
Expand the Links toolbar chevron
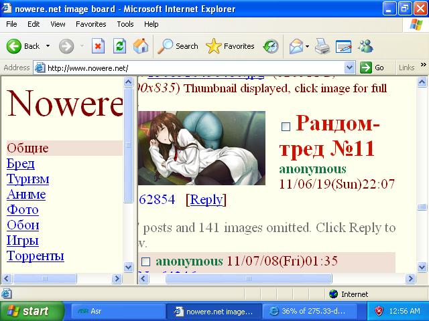423,65
